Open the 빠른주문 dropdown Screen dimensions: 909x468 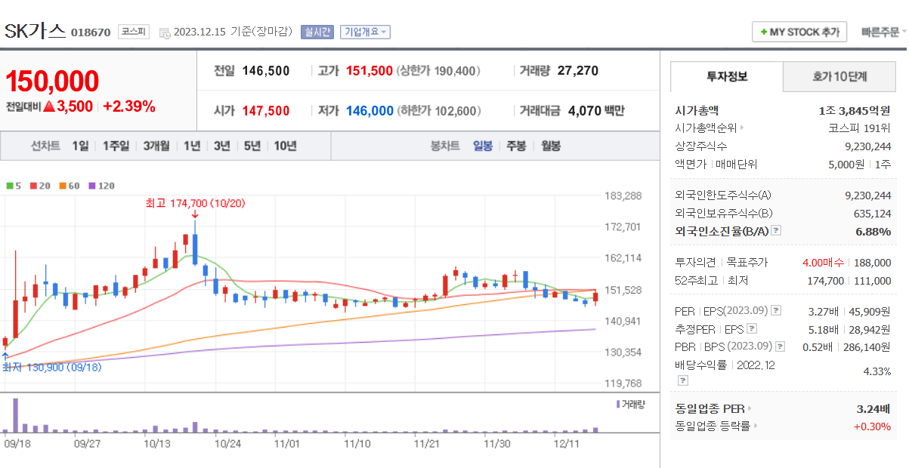[884, 32]
